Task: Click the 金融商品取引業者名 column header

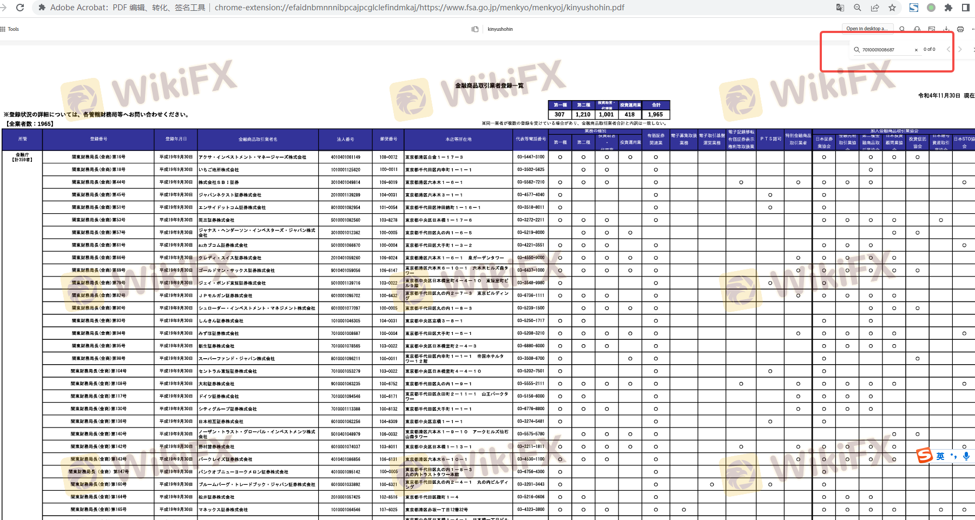Action: click(x=258, y=139)
